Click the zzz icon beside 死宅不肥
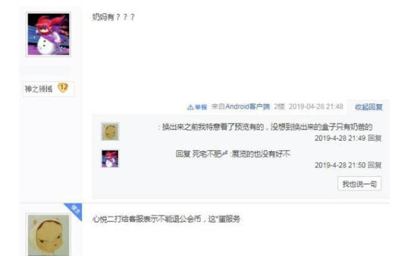 [225, 153]
